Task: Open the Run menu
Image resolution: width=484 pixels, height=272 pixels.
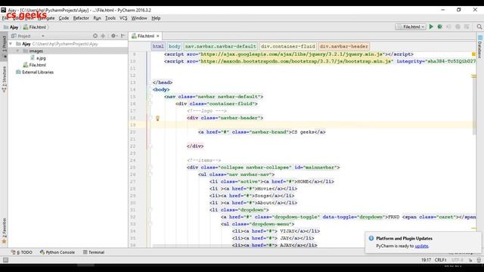Action: tap(97, 18)
